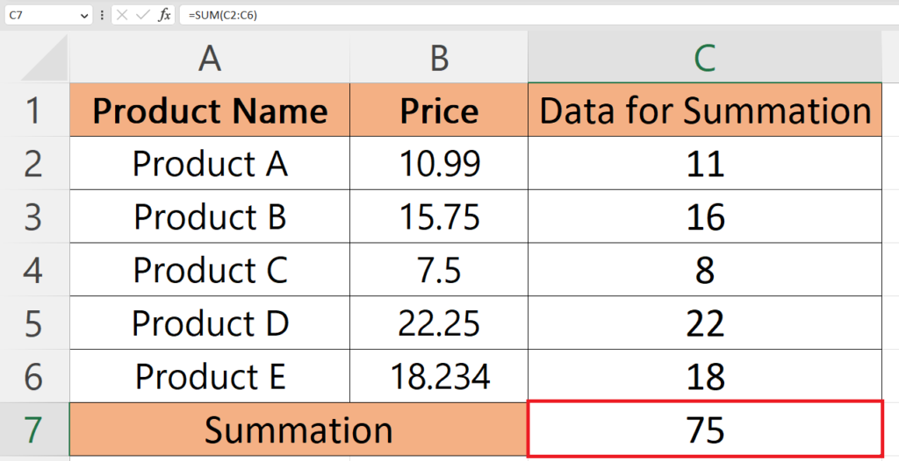Select row 6 header
The height and width of the screenshot is (461, 899).
tap(34, 376)
